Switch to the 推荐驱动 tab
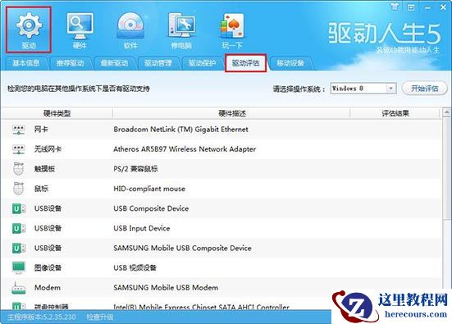 (x=70, y=63)
